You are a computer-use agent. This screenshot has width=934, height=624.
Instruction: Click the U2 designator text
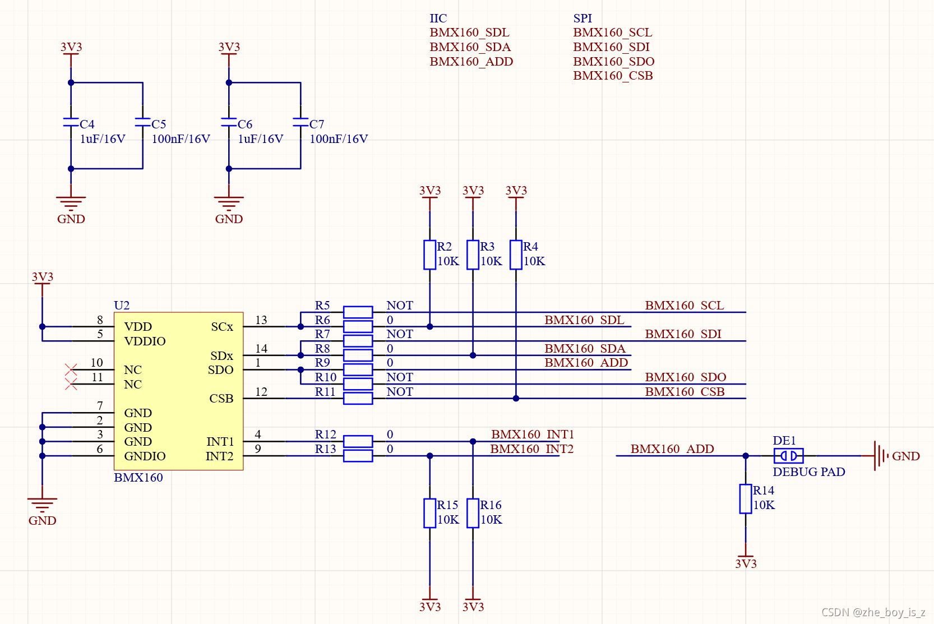(x=122, y=306)
